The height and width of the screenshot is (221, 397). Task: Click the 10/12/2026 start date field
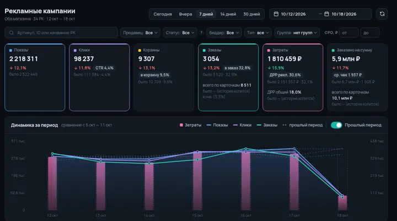293,14
